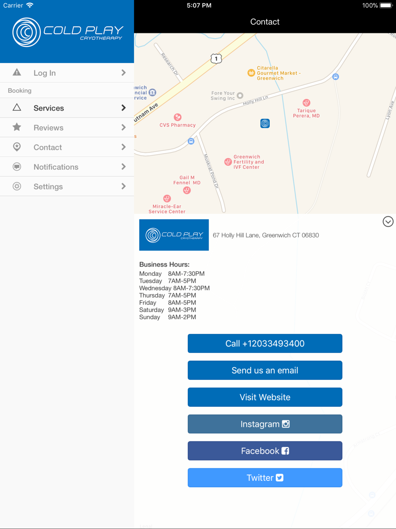396x529 pixels.
Task: Tap the Fore Your Swing Inc marker
Action: 240,96
